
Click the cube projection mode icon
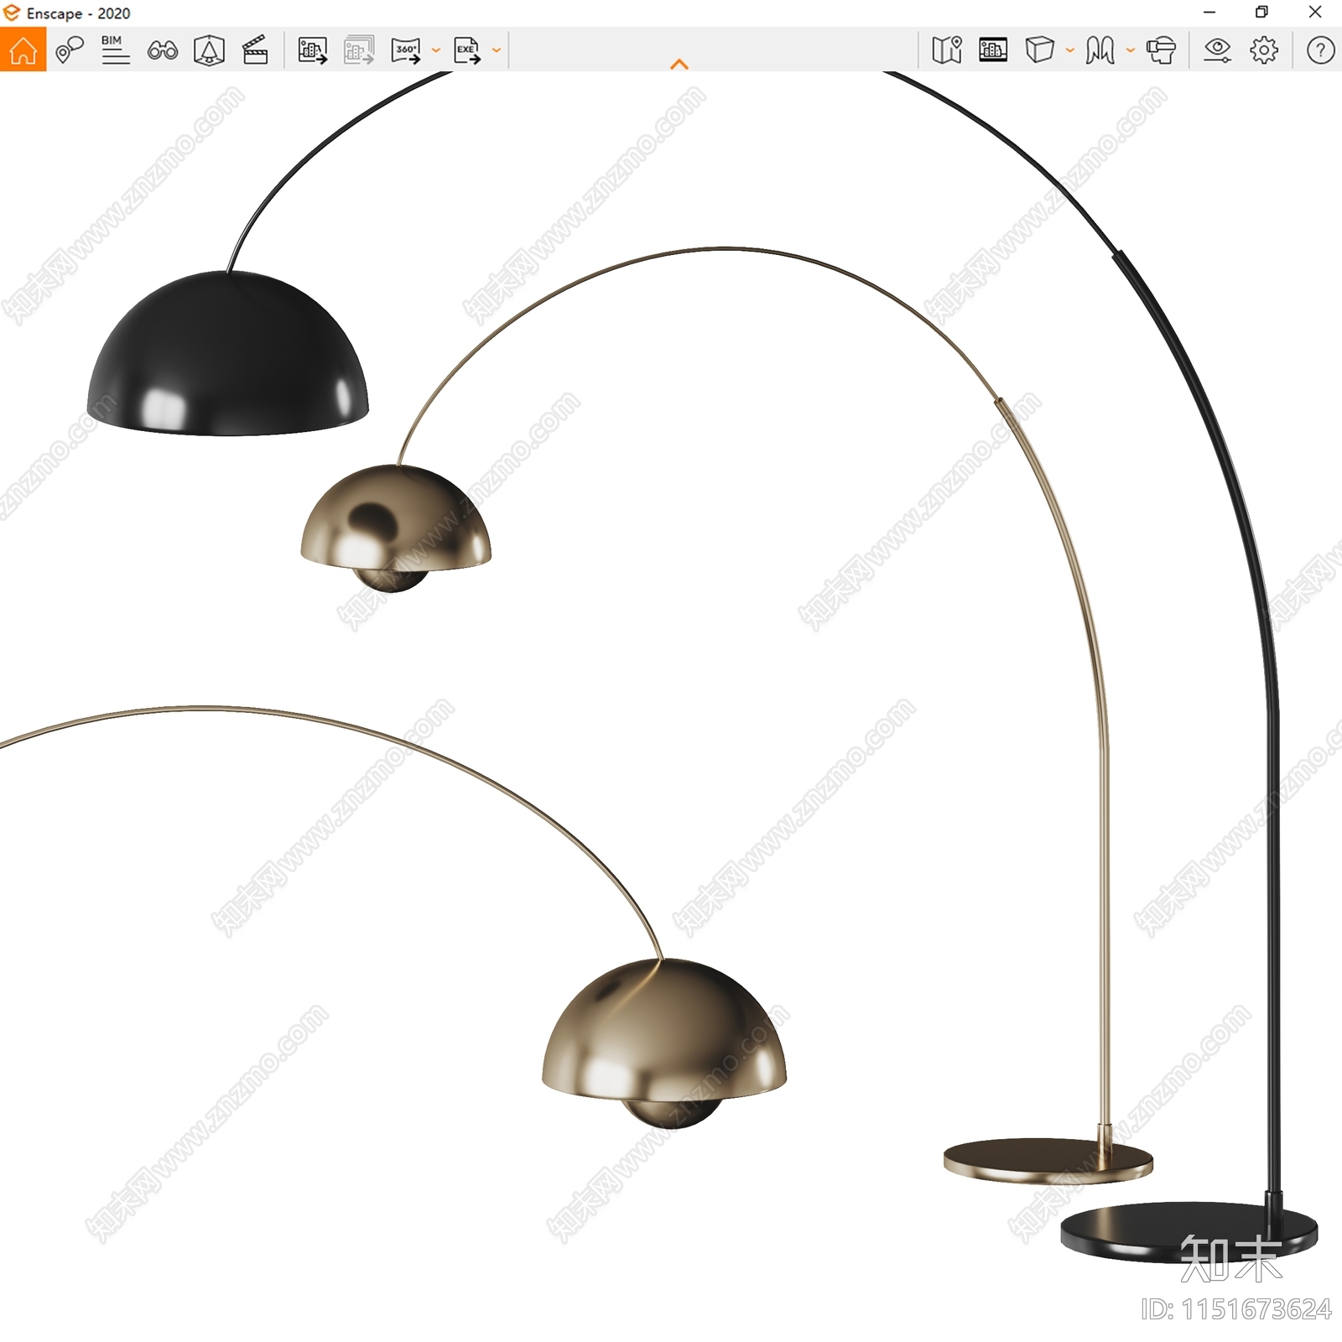coord(1040,49)
